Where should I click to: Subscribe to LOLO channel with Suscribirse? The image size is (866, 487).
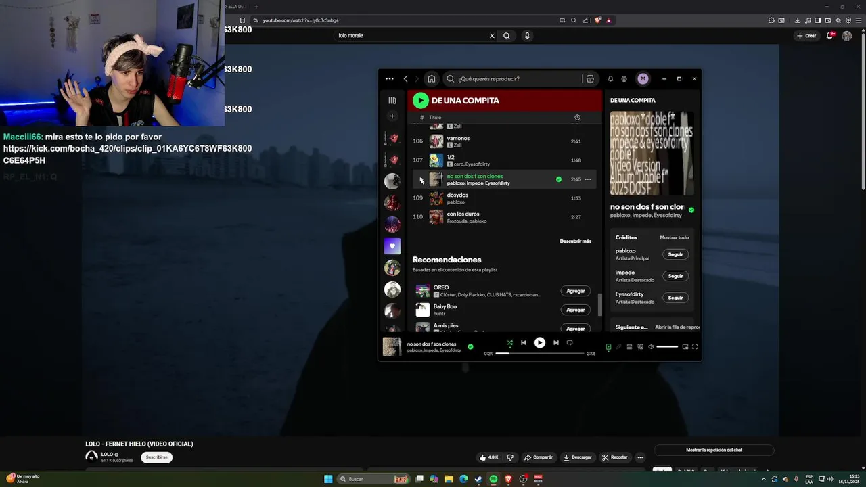coord(156,457)
